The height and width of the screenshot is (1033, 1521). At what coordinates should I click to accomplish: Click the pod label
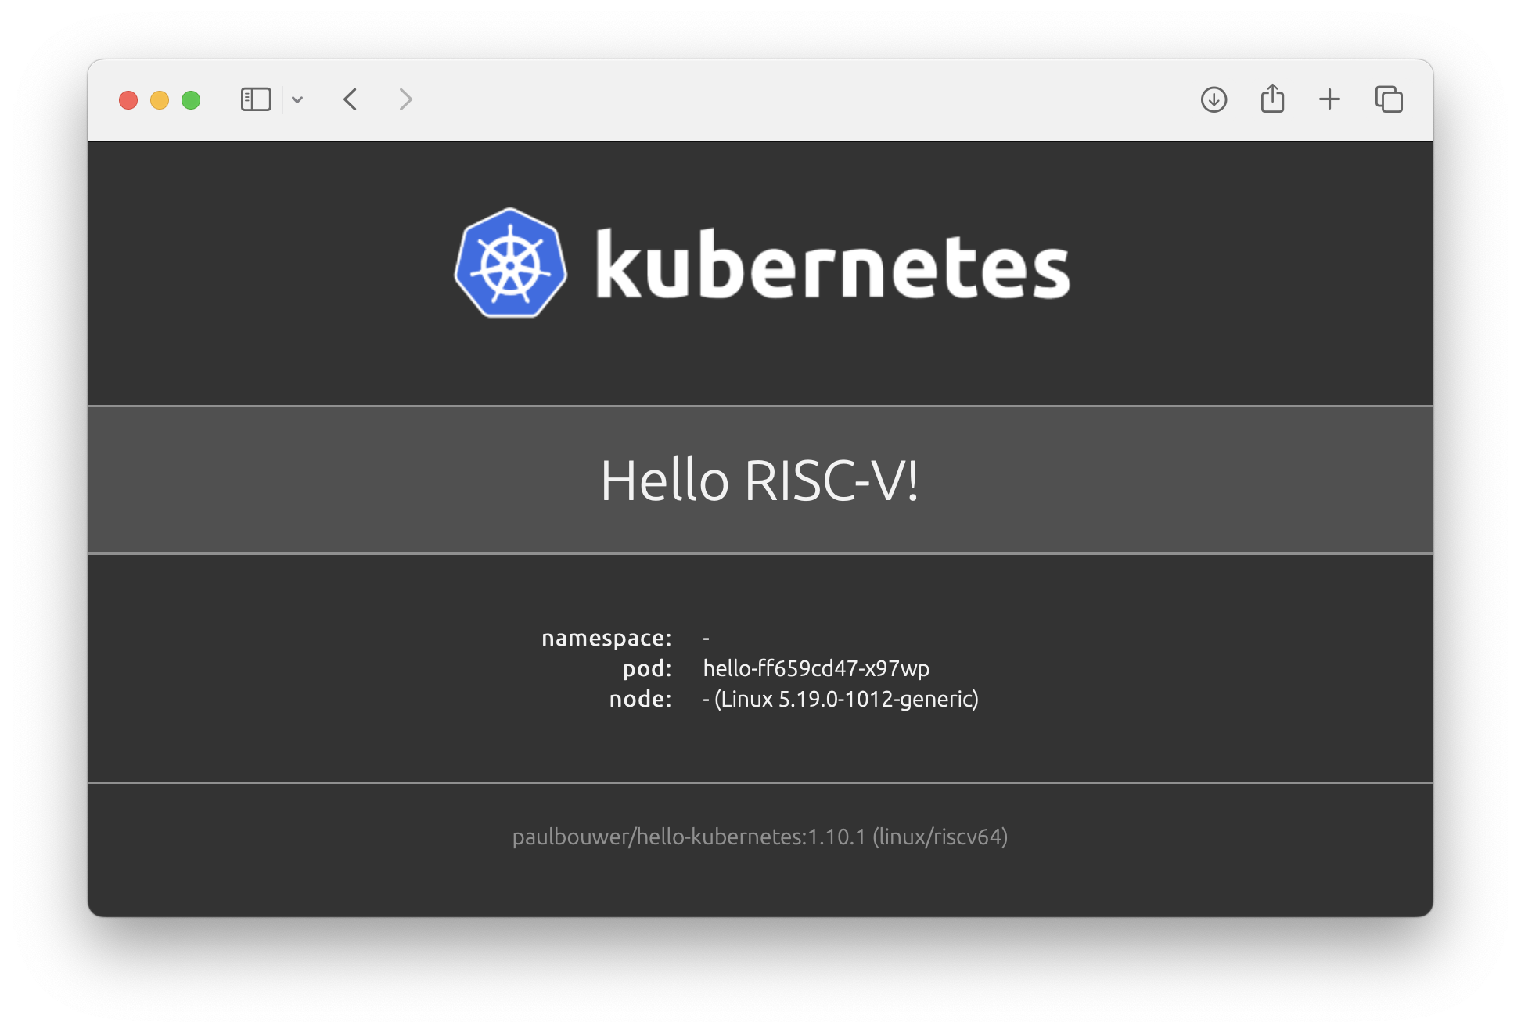647,668
